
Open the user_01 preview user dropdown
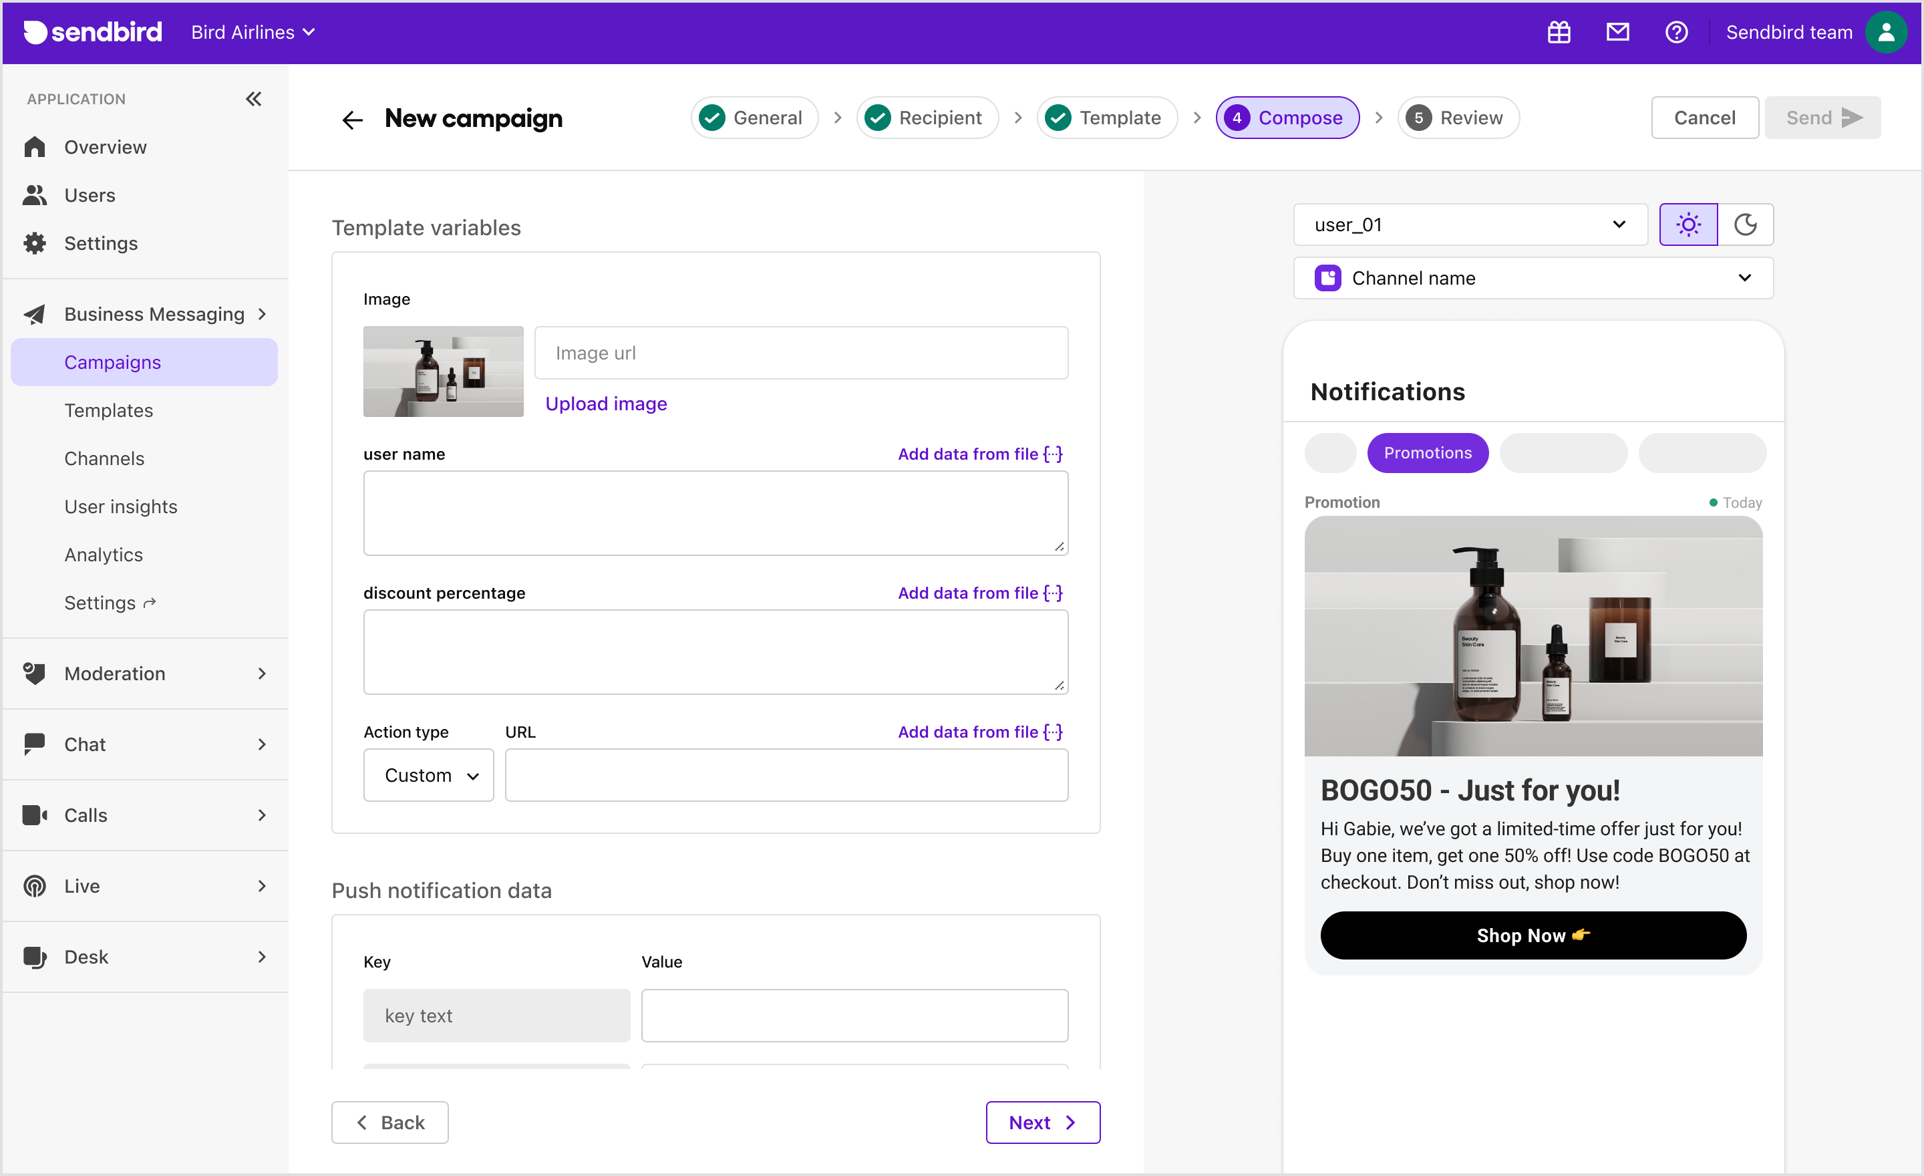[1470, 225]
